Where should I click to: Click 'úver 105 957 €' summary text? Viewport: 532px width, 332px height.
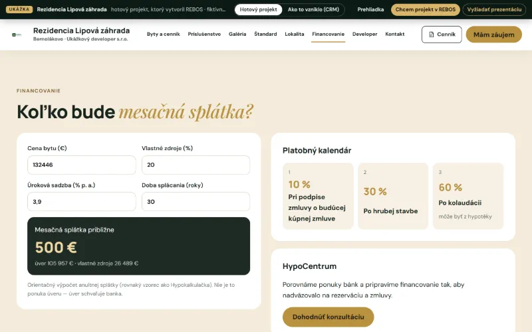point(54,264)
